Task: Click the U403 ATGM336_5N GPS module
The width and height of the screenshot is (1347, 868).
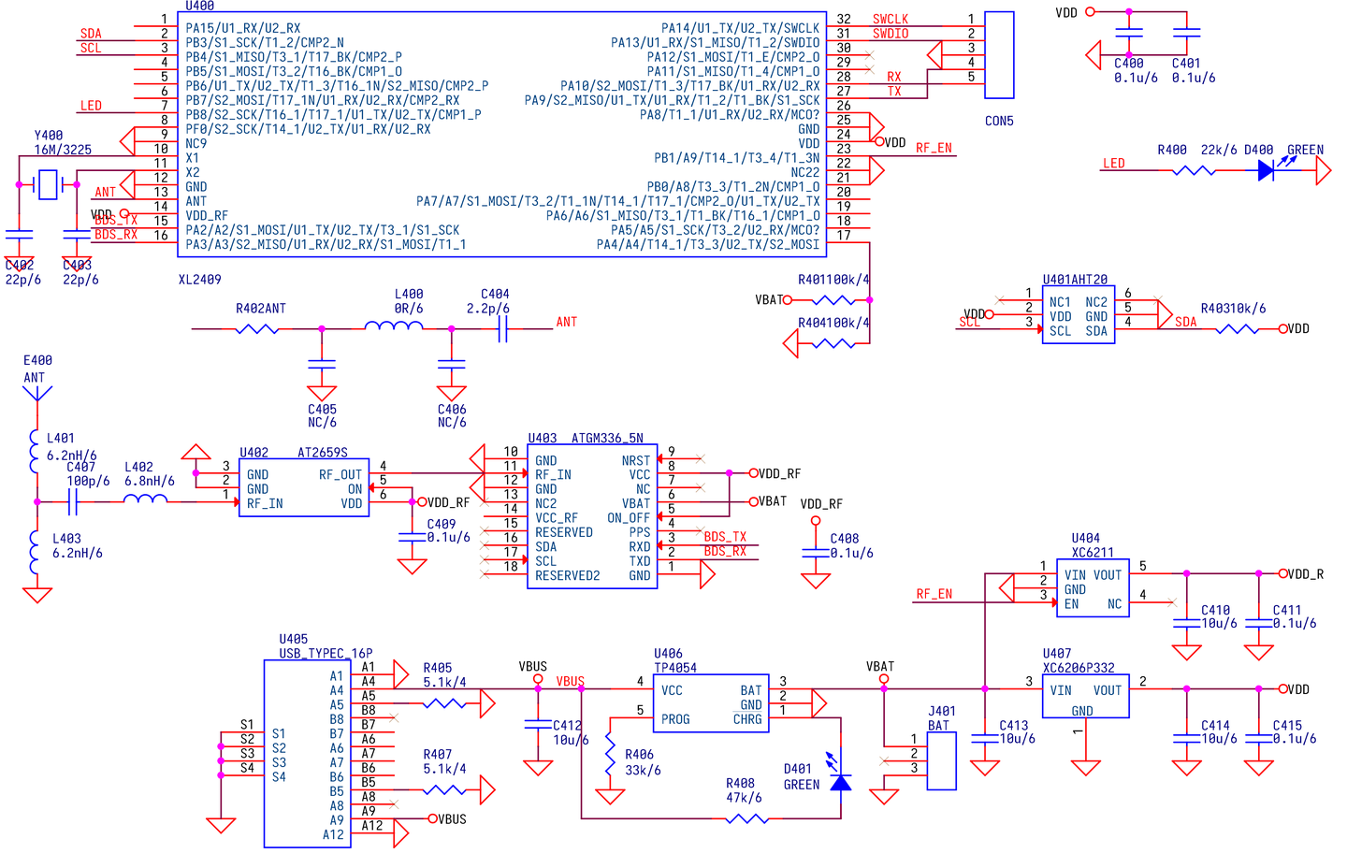Action: click(592, 516)
